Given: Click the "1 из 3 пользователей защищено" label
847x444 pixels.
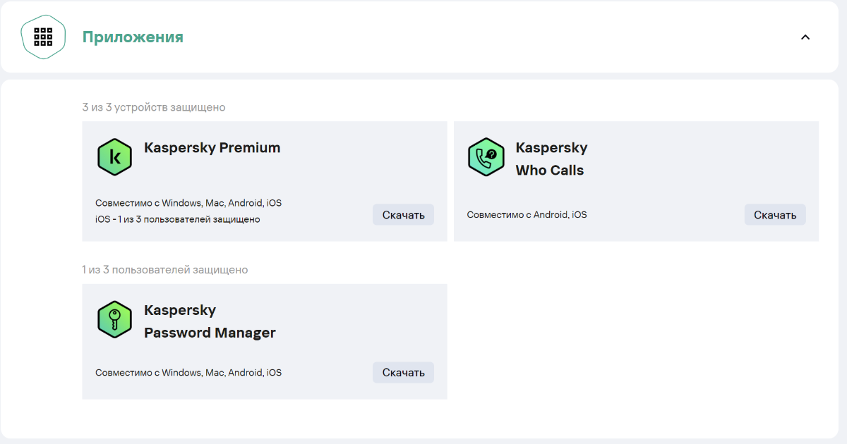Looking at the screenshot, I should (164, 270).
